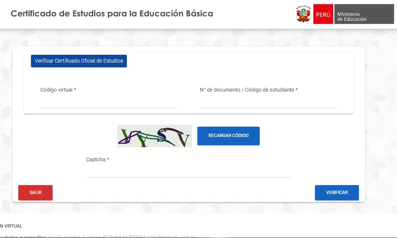
Task: Click the ATENCIÓN VIRTUAL footer heading
Action: pos(11,226)
